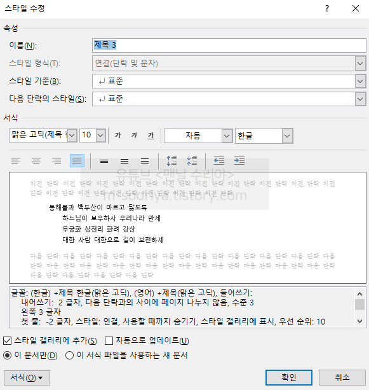Open the language dropdown 한글
The width and height of the screenshot is (369, 390).
click(x=287, y=136)
